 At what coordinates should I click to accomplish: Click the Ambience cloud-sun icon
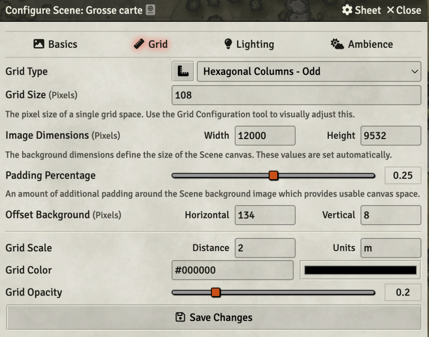(x=337, y=44)
